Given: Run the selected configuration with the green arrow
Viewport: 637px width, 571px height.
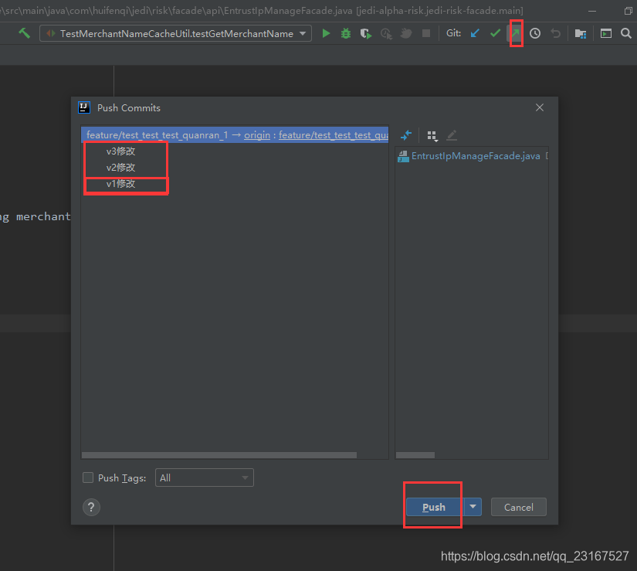Looking at the screenshot, I should pos(326,33).
